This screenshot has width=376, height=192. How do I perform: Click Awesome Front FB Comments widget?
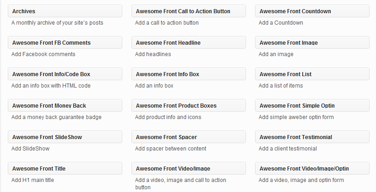[65, 42]
